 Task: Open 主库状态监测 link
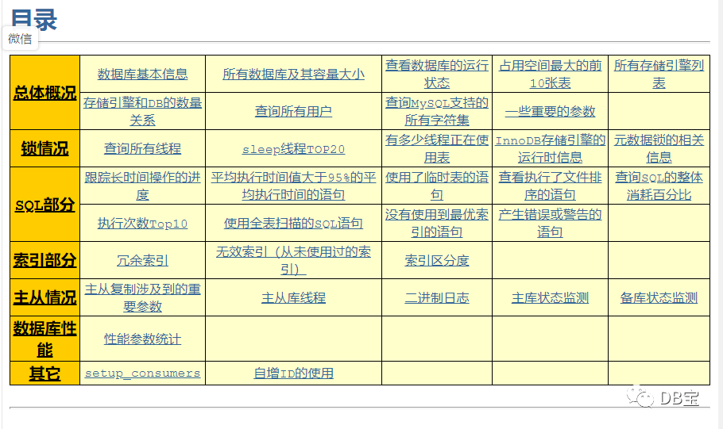click(550, 298)
